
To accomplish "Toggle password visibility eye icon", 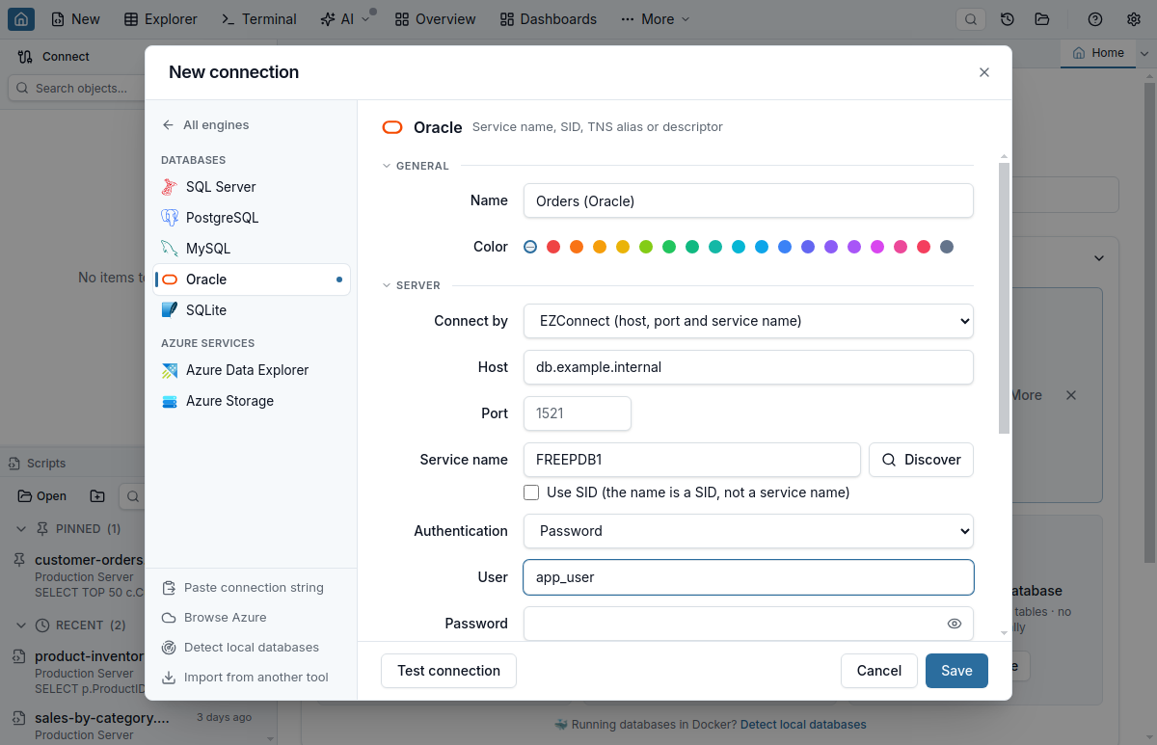I will tap(955, 624).
